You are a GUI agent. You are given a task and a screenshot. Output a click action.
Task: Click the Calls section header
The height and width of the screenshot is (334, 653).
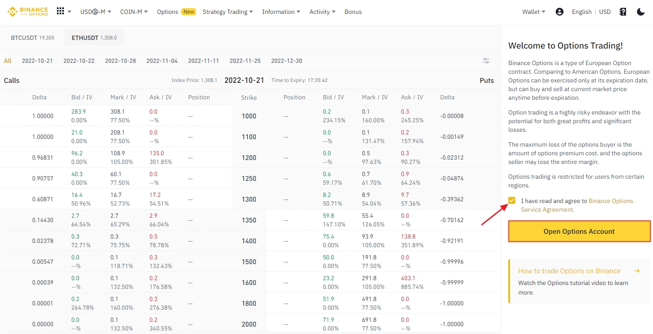pos(12,80)
